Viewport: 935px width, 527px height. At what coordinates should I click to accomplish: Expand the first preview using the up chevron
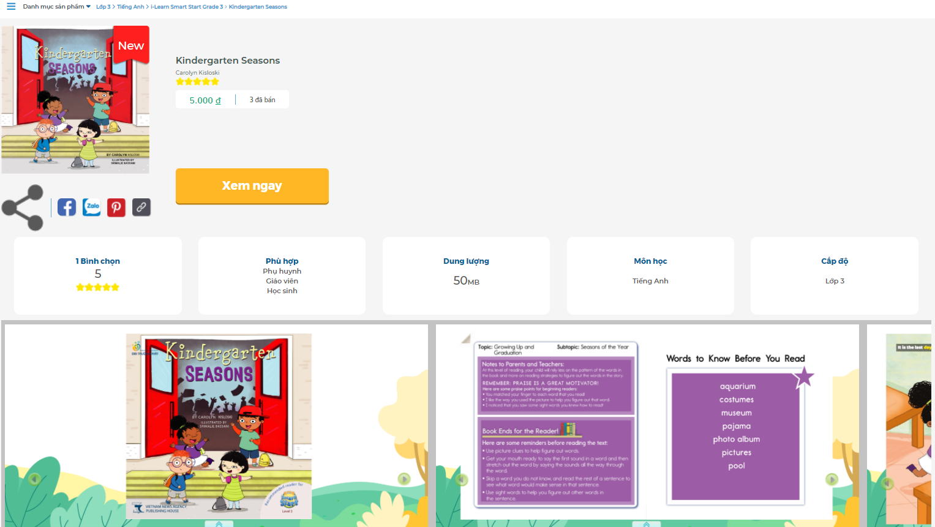tap(219, 523)
